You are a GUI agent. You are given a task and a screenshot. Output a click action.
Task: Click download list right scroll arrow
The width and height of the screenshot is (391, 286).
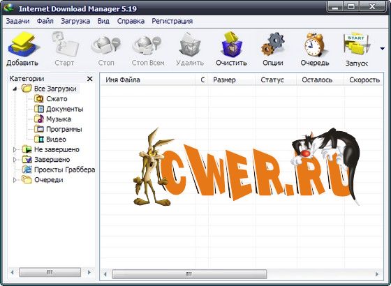(377, 274)
